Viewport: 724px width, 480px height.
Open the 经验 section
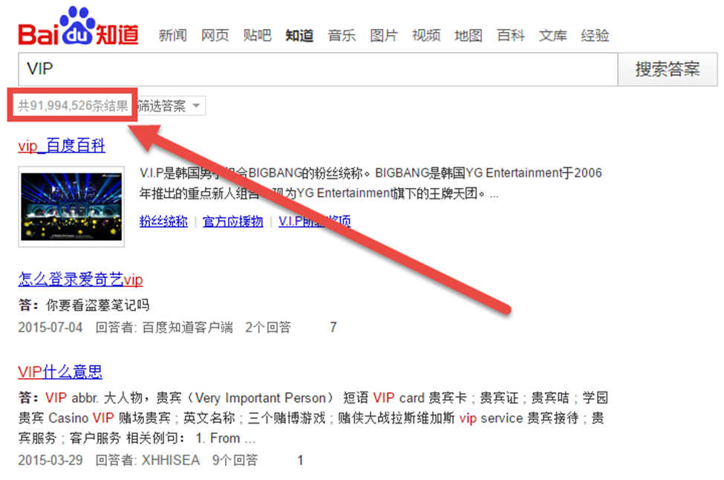pos(595,34)
